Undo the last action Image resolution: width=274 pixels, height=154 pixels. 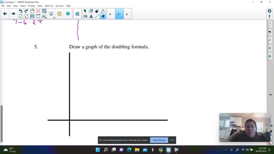coord(20,11)
